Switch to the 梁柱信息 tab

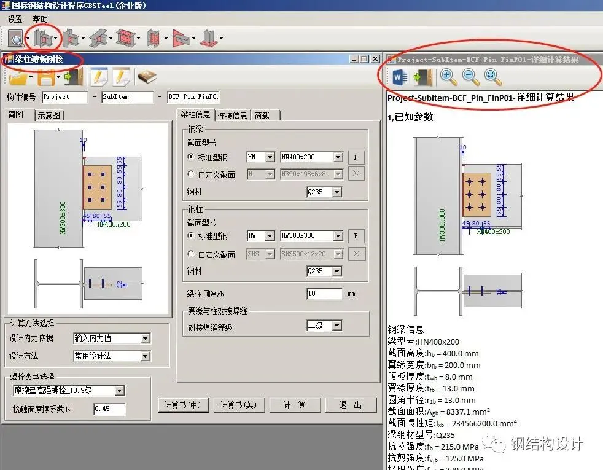click(x=195, y=114)
